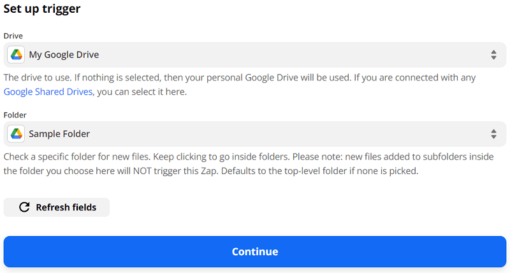510x273 pixels.
Task: Open the Sample Folder dropdown
Action: [x=255, y=134]
